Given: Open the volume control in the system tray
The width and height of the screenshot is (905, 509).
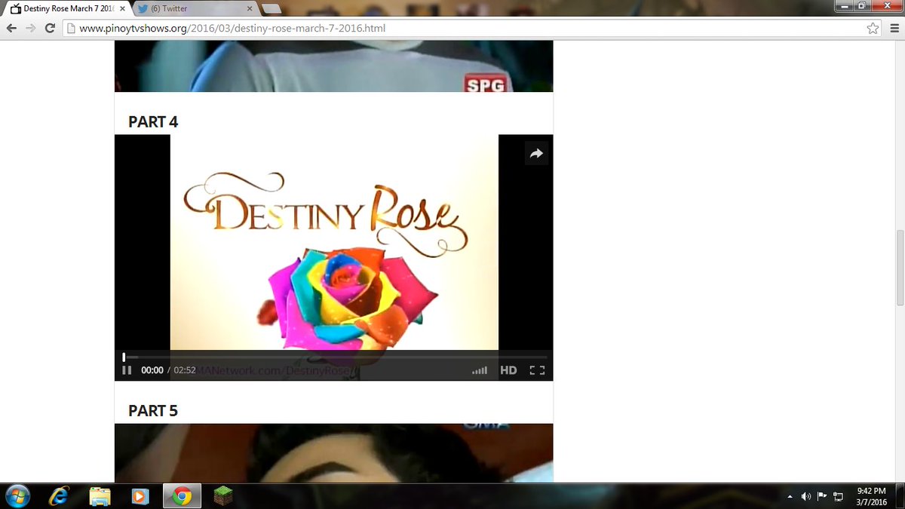Looking at the screenshot, I should click(x=806, y=496).
